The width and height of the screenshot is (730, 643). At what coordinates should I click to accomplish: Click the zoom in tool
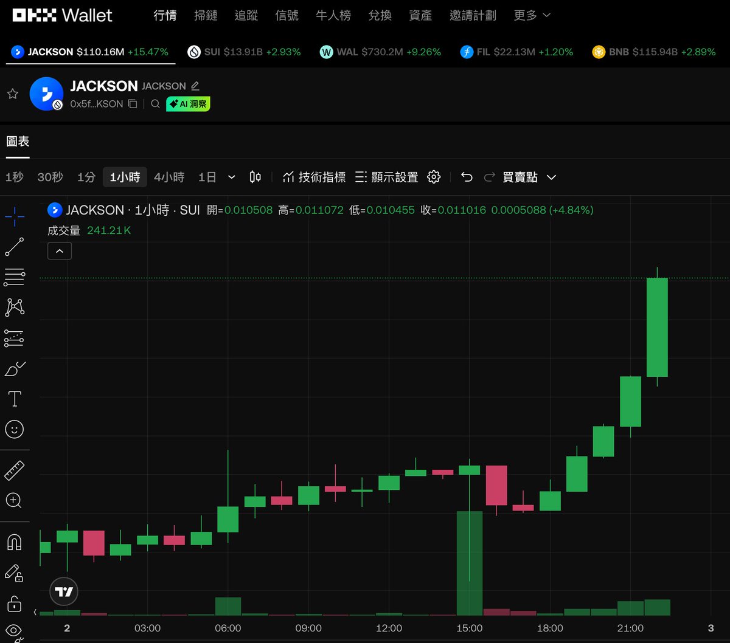pos(15,501)
